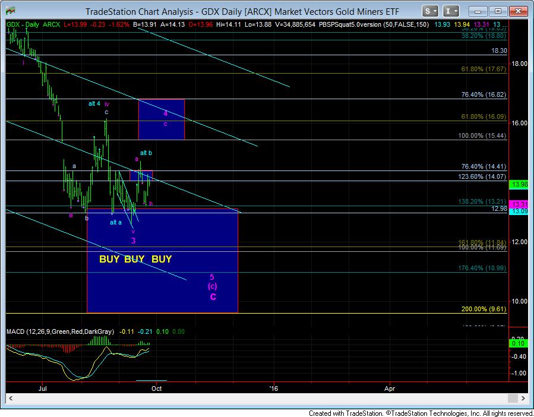
Task: Click the 76.40% (16.82) Fibonacci label
Action: pyautogui.click(x=484, y=94)
